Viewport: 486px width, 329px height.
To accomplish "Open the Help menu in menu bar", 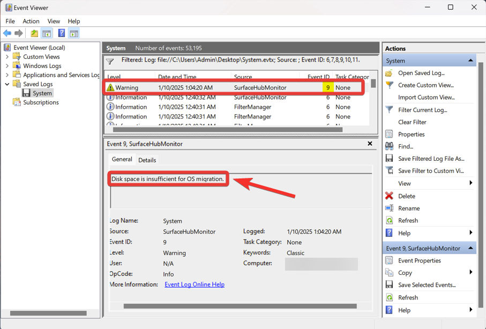I will [74, 21].
